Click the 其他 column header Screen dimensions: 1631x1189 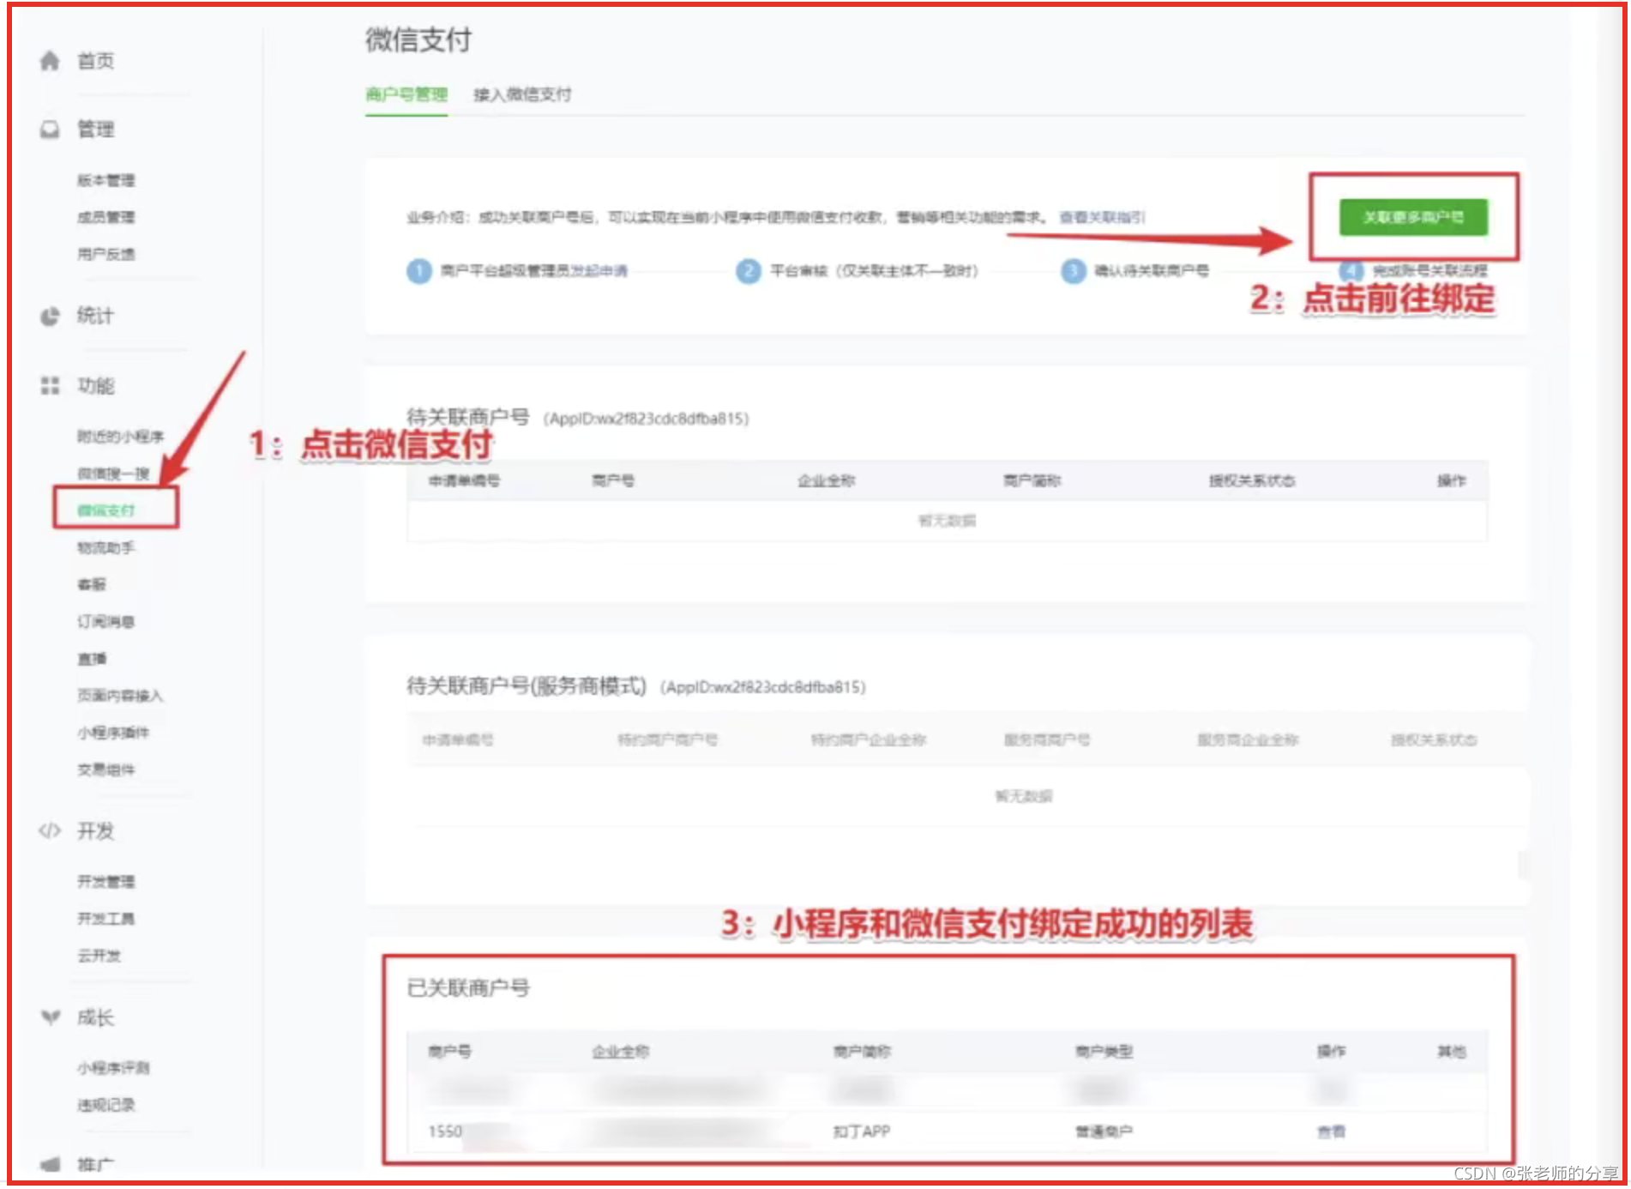point(1452,1051)
